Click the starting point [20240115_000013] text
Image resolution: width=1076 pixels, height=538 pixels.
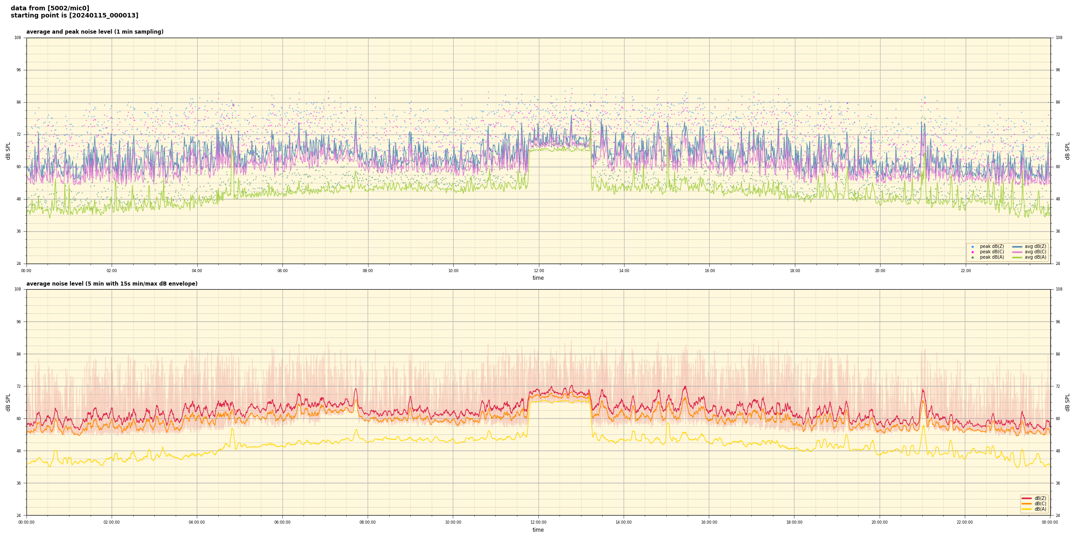tap(74, 16)
